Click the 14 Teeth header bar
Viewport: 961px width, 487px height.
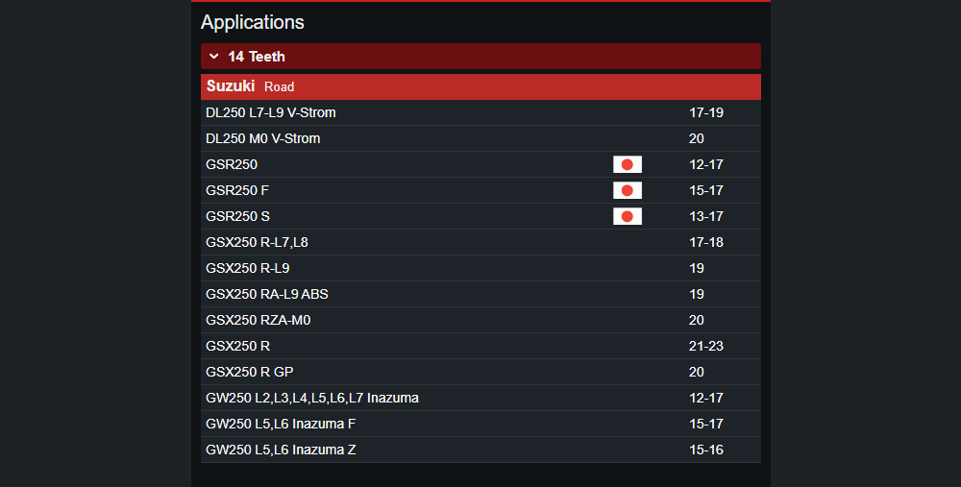point(480,57)
